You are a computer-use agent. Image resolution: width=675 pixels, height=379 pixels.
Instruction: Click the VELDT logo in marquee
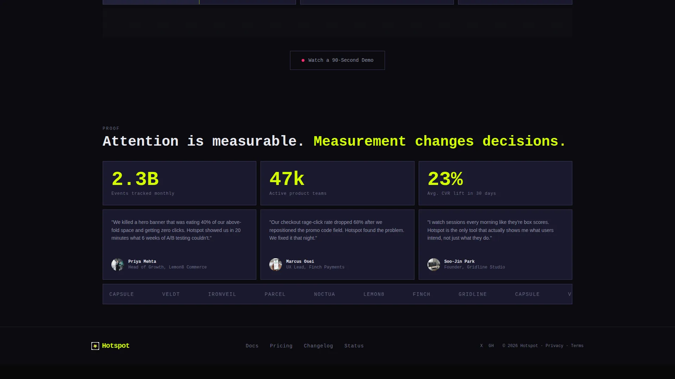coord(171,294)
